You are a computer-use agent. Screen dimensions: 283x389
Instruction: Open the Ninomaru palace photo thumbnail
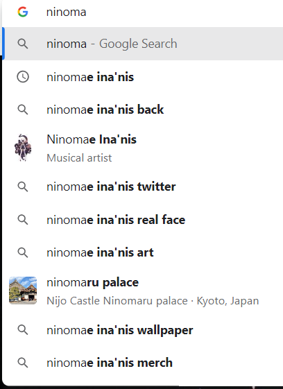point(23,291)
